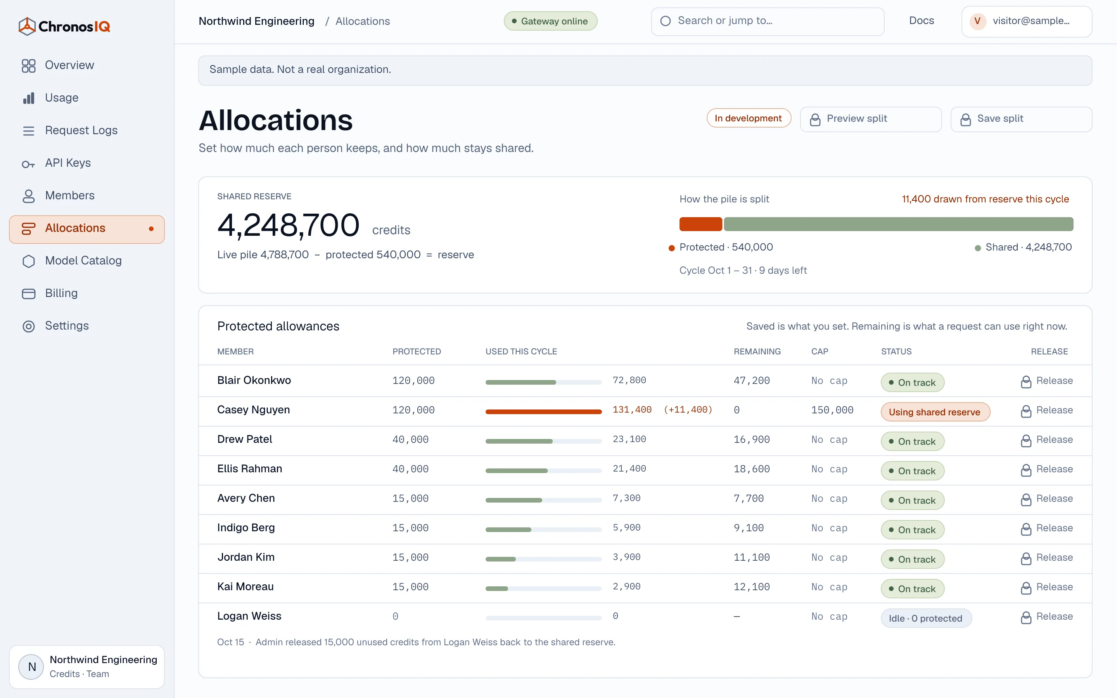Click the Request Logs list icon

[x=29, y=131]
